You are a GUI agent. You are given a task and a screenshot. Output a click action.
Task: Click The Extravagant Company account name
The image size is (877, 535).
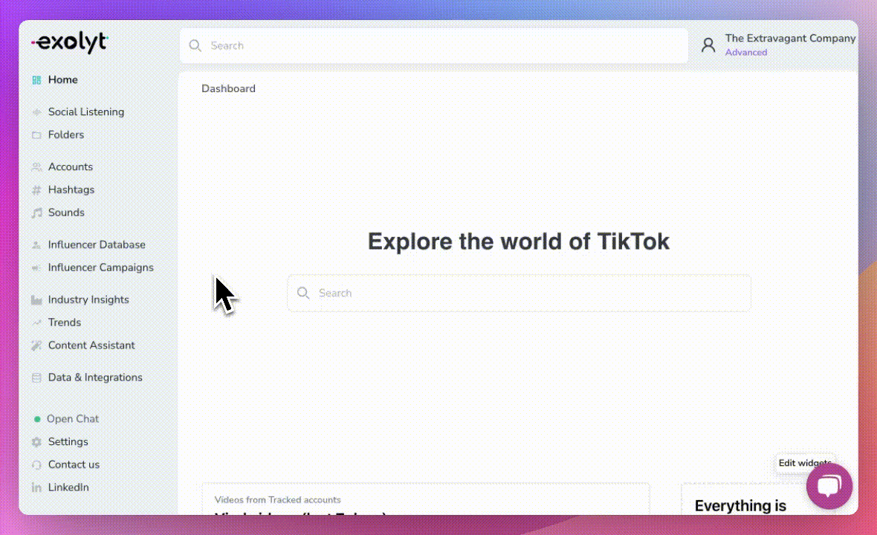pos(790,38)
